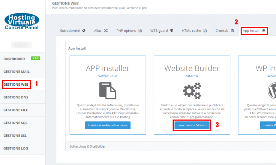Go to the HTML cache tab
The width and height of the screenshot is (276, 165).
pyautogui.click(x=194, y=31)
